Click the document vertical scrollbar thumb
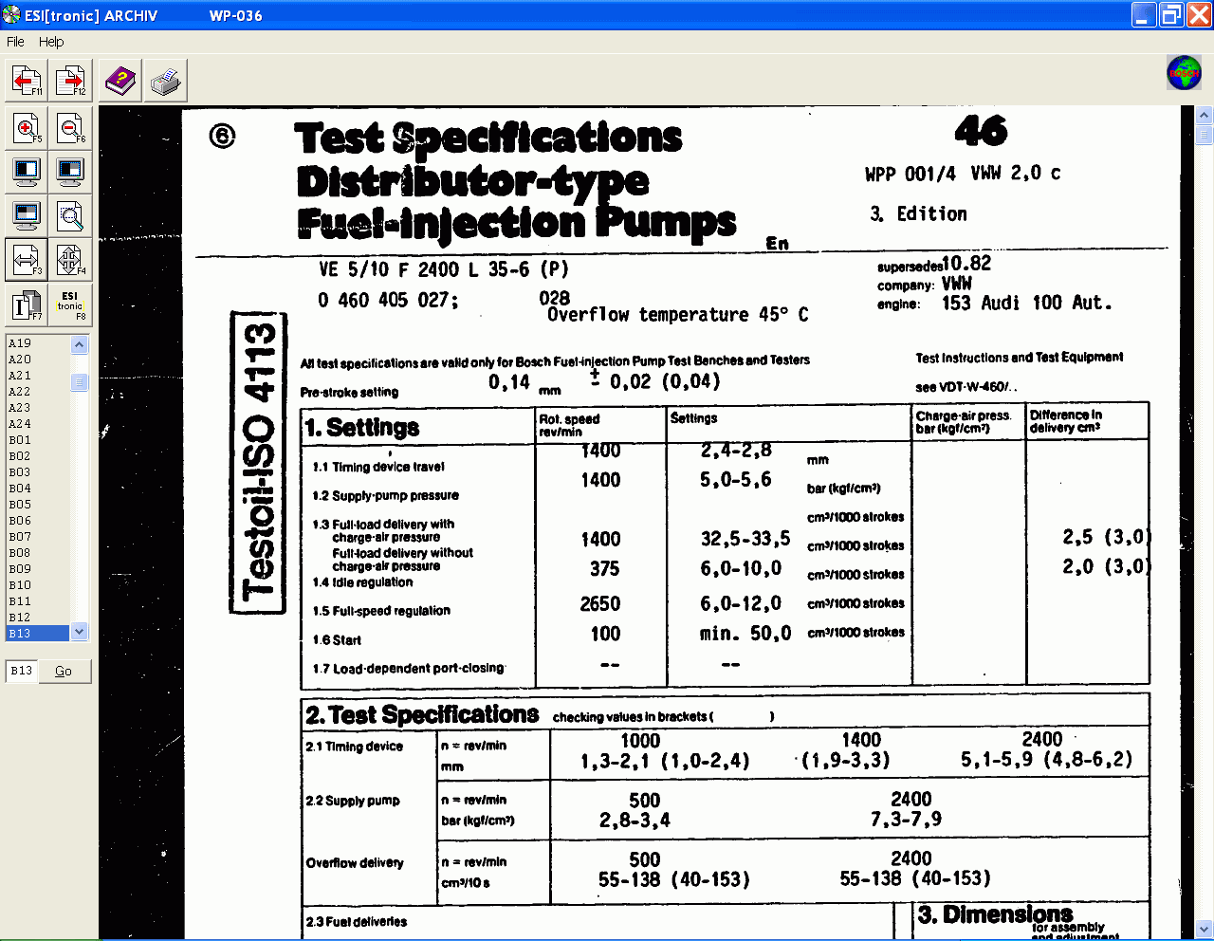1214x941 pixels. point(1205,135)
